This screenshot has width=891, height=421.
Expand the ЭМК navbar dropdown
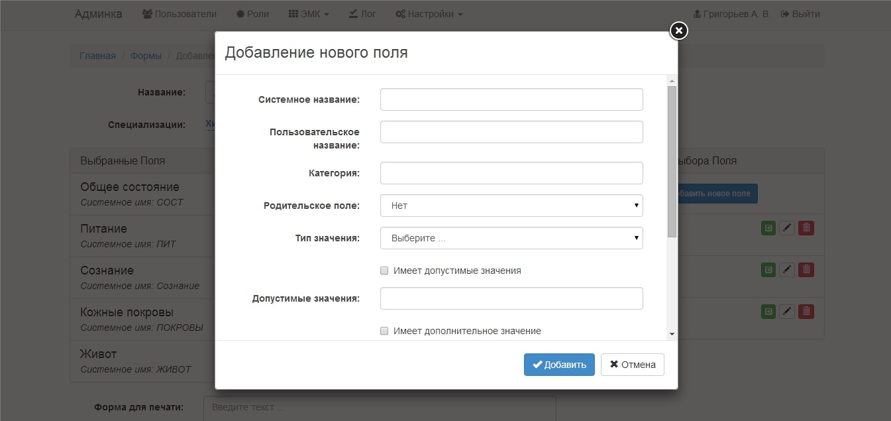tap(309, 14)
